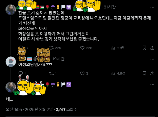Share the first tweet via upload icon

(x=152, y=48)
